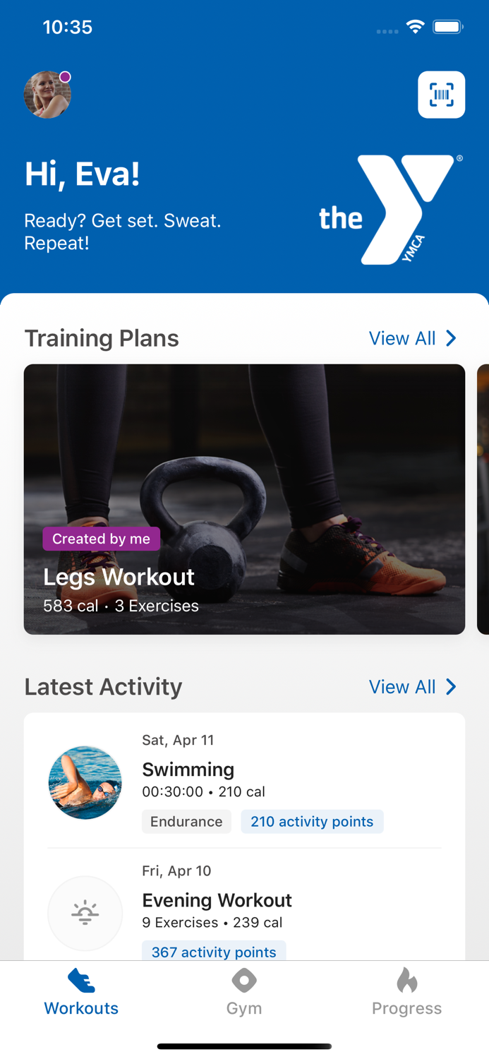Image resolution: width=489 pixels, height=1059 pixels.
Task: Tap the Workouts sneaker icon
Action: click(x=81, y=981)
